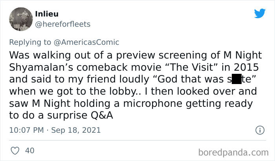This screenshot has height=161, width=275.
Task: Click the Twitter bird logo
Action: click(x=260, y=14)
